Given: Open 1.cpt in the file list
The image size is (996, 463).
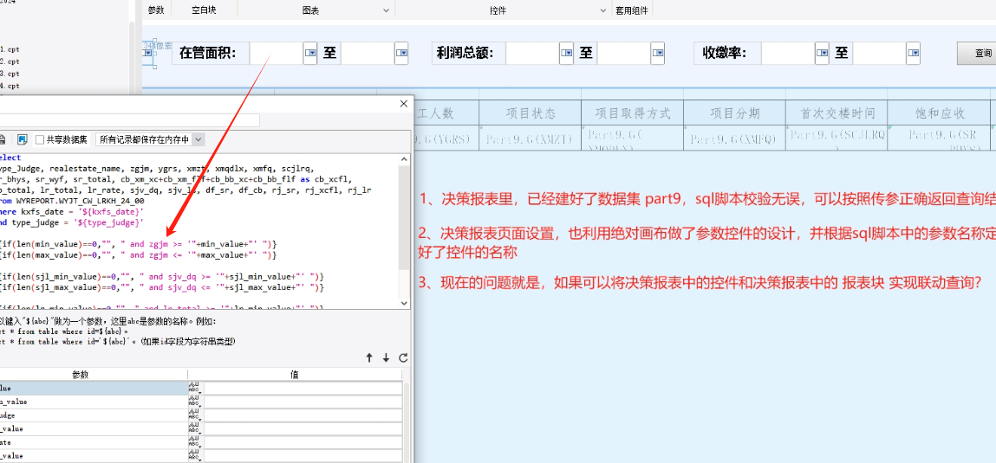Looking at the screenshot, I should coord(10,48).
